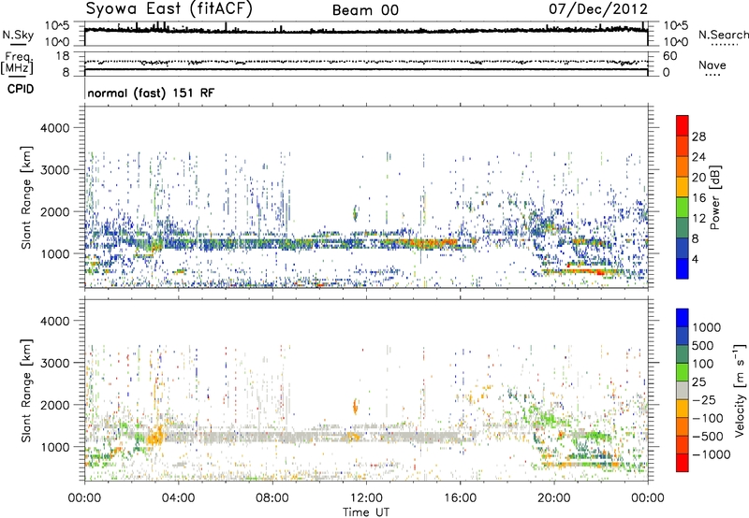Viewport: 749px width, 518px height.
Task: Click the '-25' velocity colorbar tick label
Action: (x=705, y=400)
